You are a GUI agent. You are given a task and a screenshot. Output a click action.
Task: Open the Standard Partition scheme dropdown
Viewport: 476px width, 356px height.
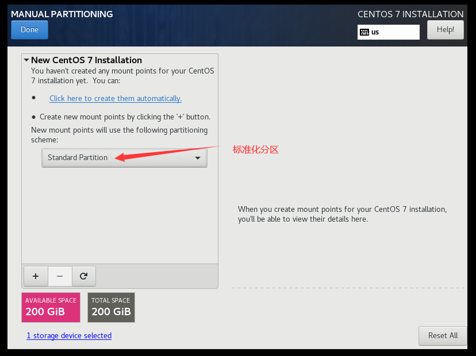tap(125, 158)
